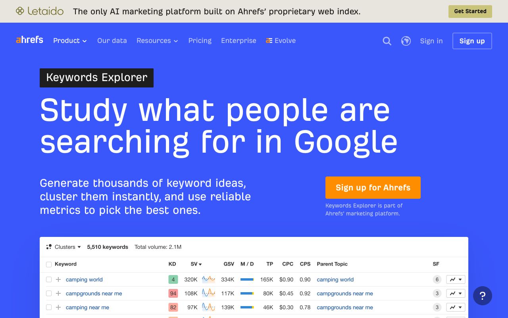Check the camping world row checkbox
508x318 pixels.
tap(49, 279)
